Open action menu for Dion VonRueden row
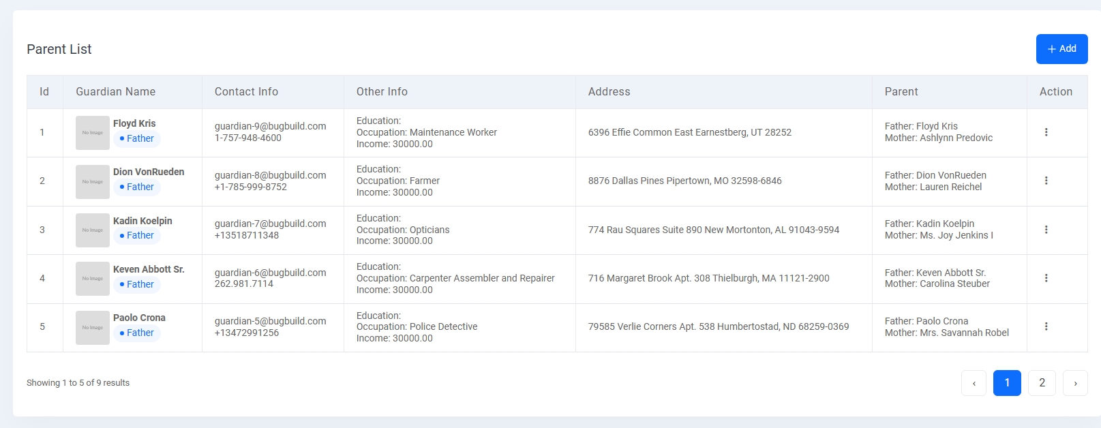 tap(1046, 181)
